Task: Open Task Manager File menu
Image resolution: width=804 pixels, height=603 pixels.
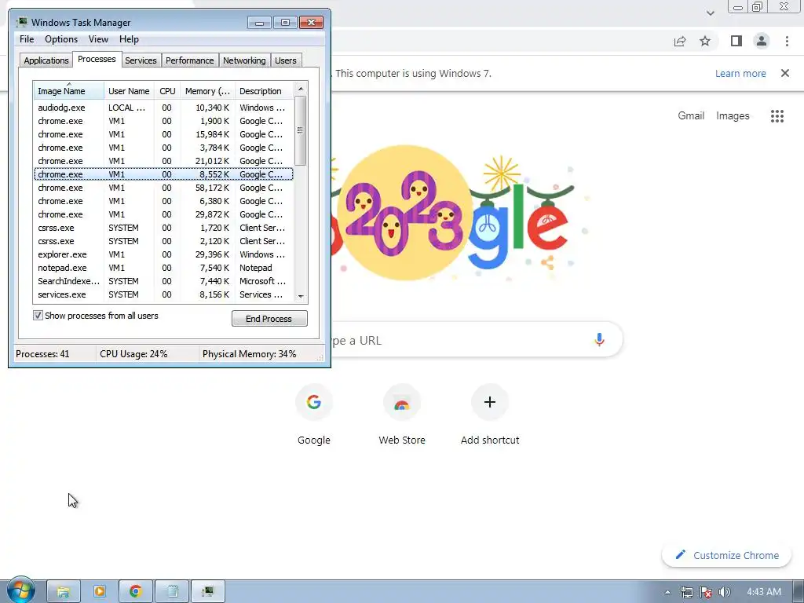Action: click(27, 39)
